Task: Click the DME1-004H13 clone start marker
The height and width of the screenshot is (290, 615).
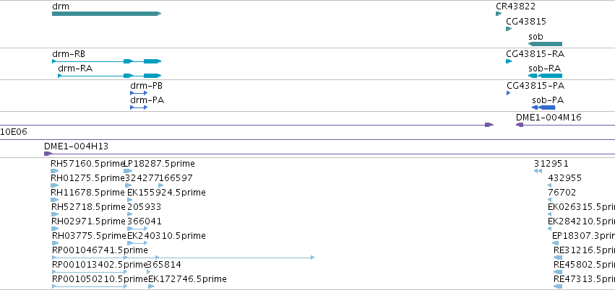Action: click(48, 154)
